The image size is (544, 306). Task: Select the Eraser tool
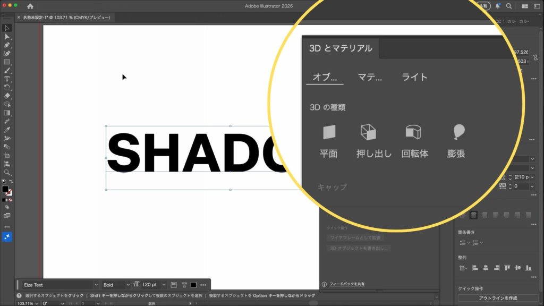pos(7,96)
